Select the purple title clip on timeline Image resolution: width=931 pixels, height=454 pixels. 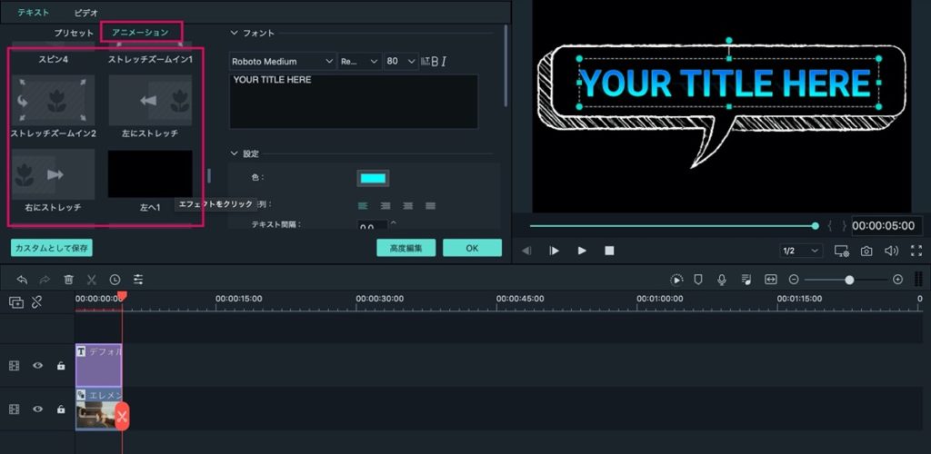(x=98, y=366)
